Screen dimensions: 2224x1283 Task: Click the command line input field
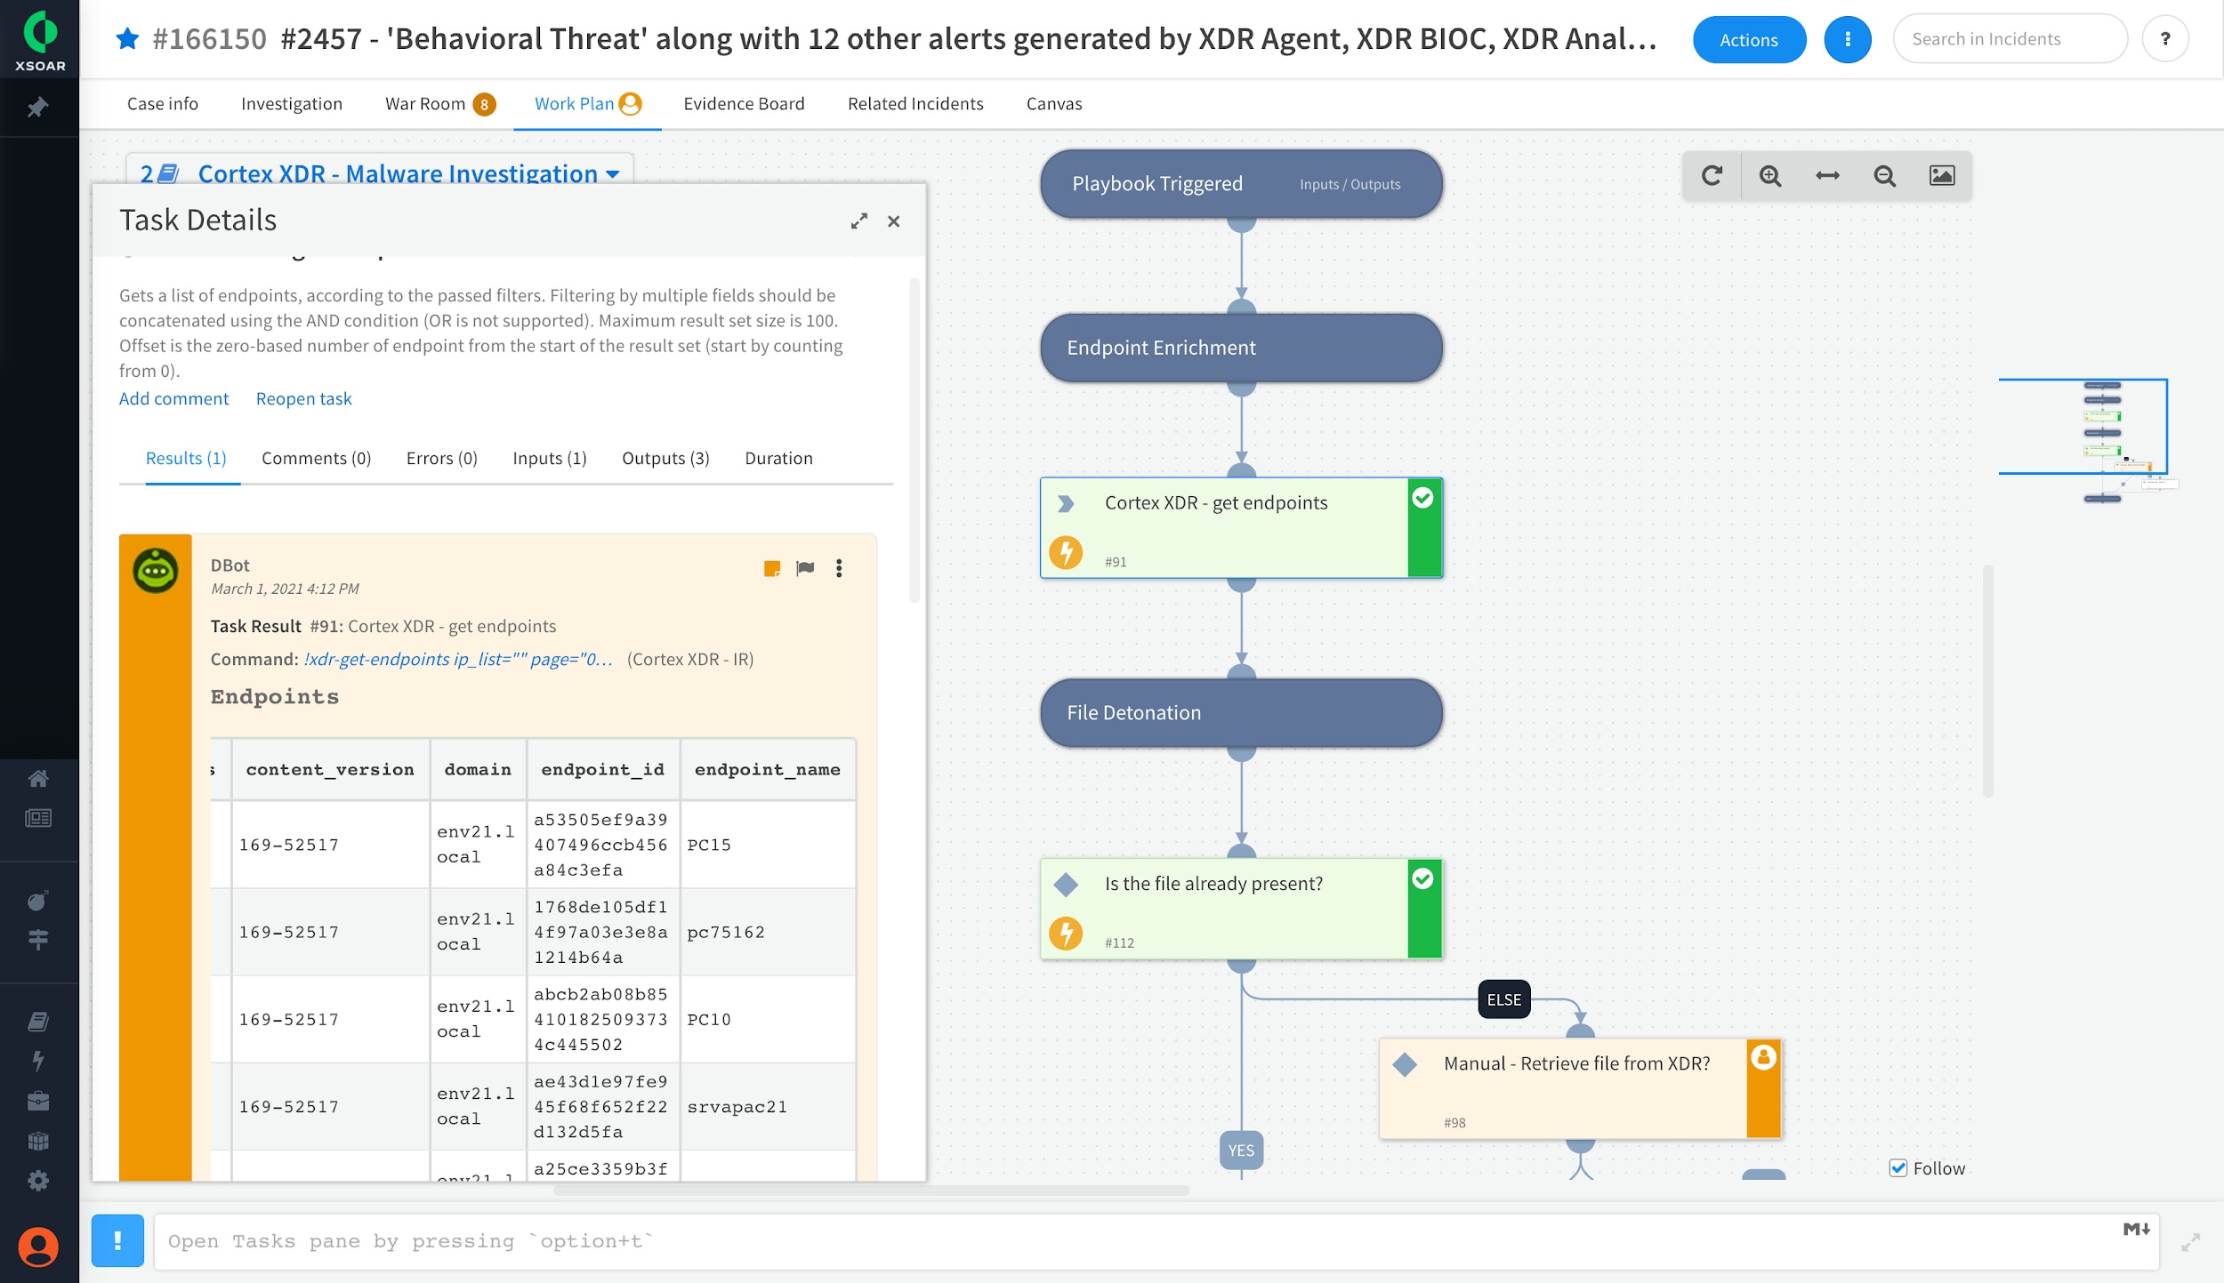pyautogui.click(x=1155, y=1241)
